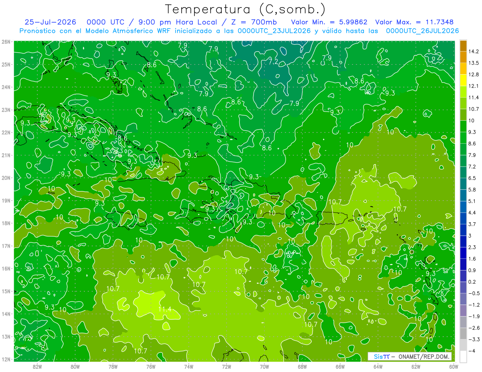Click colorbar label '0.2'
Viewport: 482px width, 372px height.
472,282
